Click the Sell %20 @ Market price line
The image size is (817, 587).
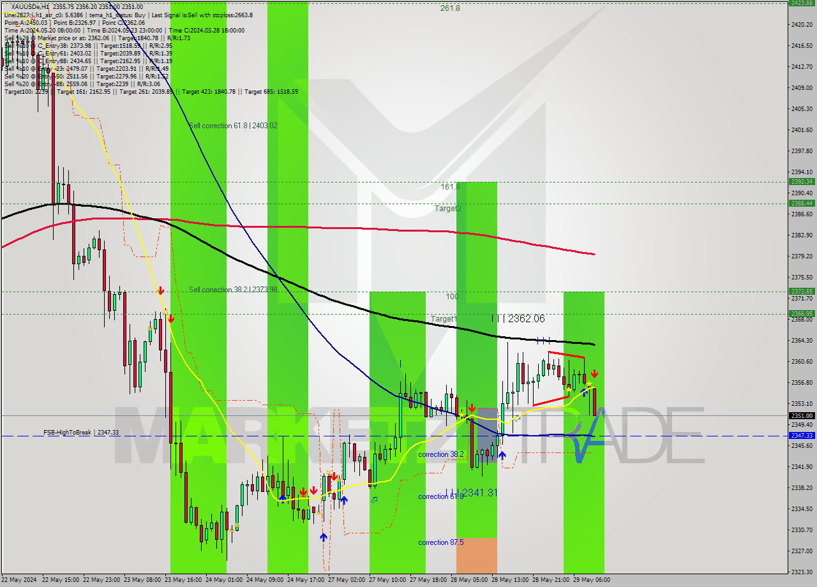coord(97,38)
